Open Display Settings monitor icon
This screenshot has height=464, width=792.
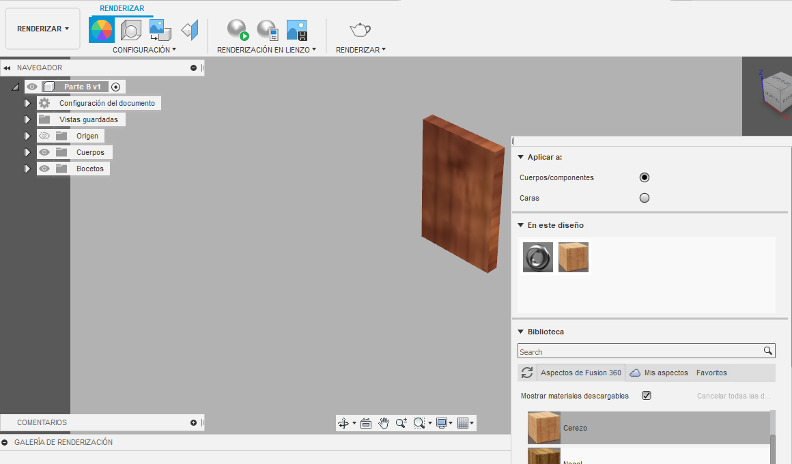[x=442, y=423]
